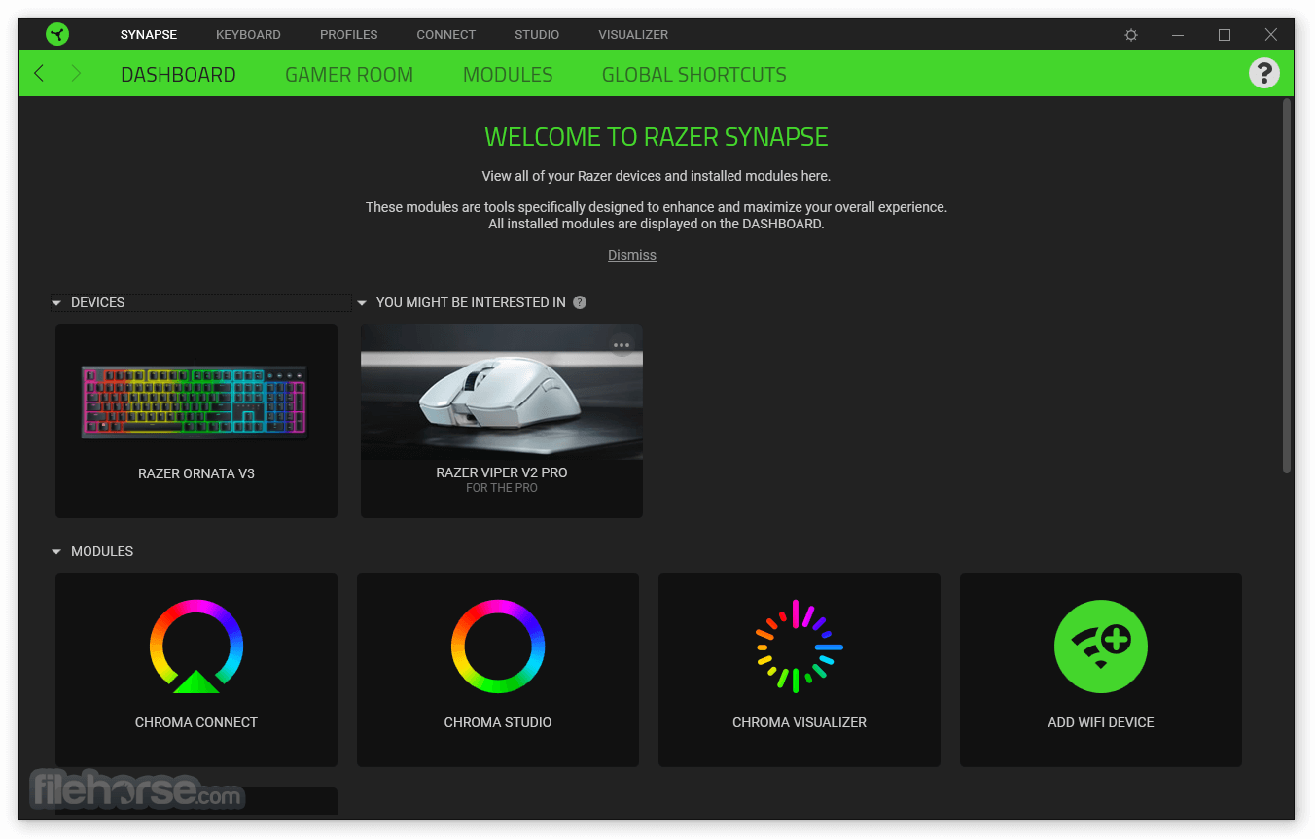Click the Razer Ornata V3 keyboard image

pyautogui.click(x=195, y=402)
